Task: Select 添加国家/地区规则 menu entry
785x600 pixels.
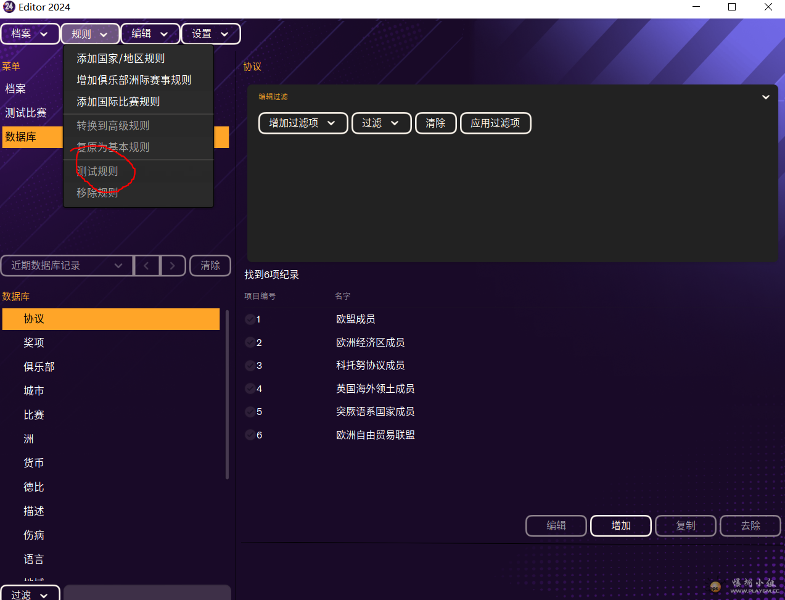Action: tap(120, 59)
